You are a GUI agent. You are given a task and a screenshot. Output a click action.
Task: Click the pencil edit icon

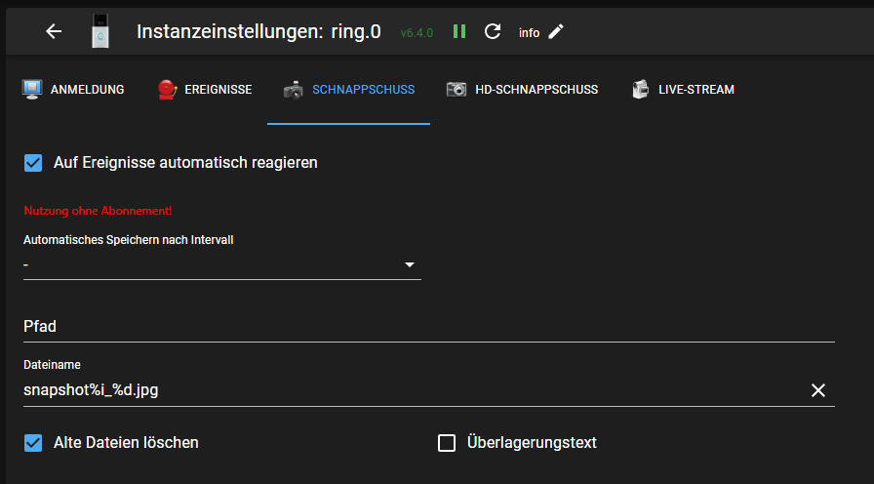(556, 31)
